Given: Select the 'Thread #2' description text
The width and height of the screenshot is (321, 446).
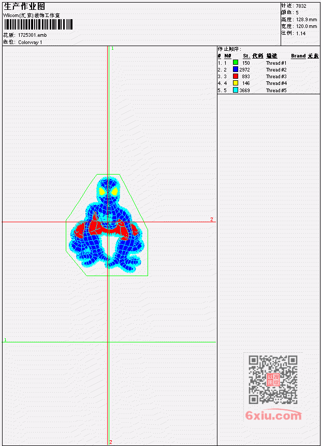Looking at the screenshot, I should [x=276, y=70].
